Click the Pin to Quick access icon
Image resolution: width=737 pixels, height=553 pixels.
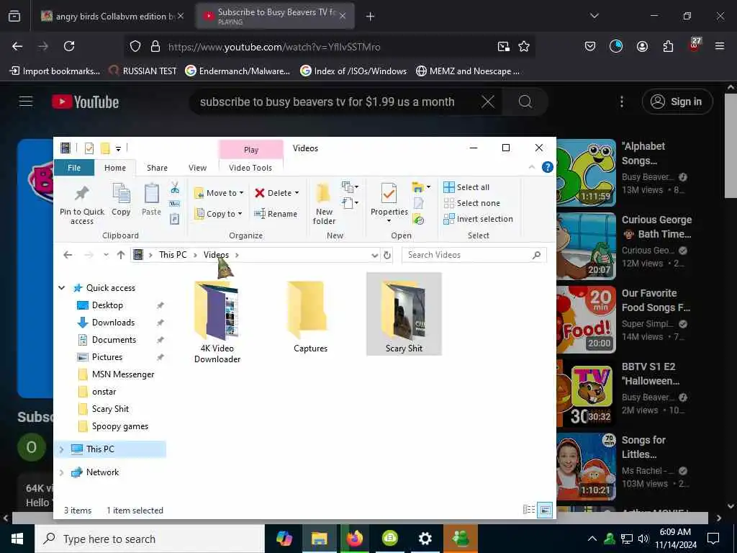(x=82, y=204)
